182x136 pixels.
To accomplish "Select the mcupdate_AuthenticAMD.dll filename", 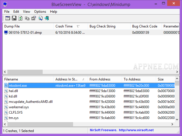I will [31, 102].
